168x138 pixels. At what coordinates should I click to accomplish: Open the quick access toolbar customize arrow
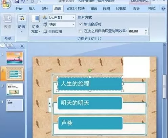(41, 1)
